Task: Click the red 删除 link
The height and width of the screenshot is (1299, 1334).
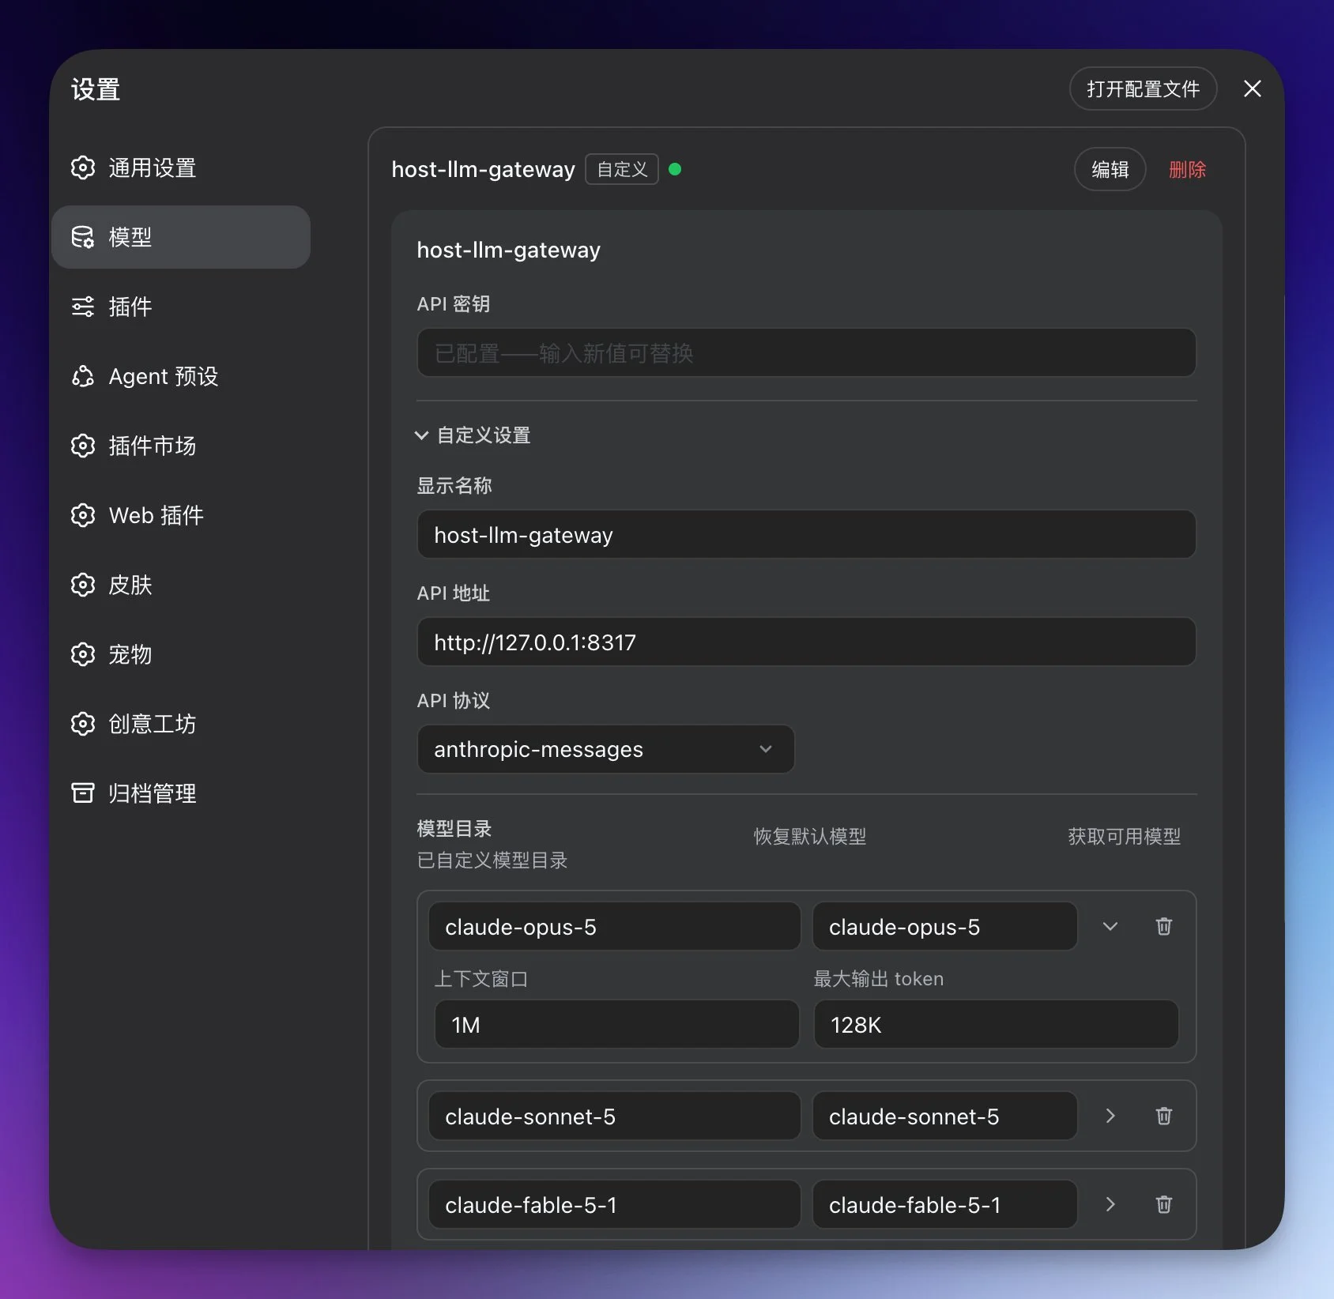Action: pyautogui.click(x=1187, y=169)
